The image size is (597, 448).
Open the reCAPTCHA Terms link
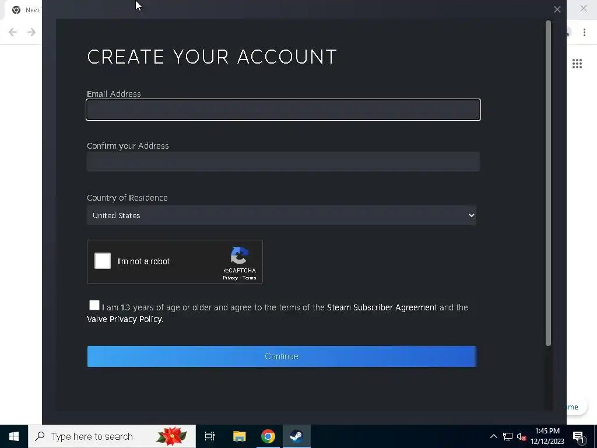click(250, 278)
